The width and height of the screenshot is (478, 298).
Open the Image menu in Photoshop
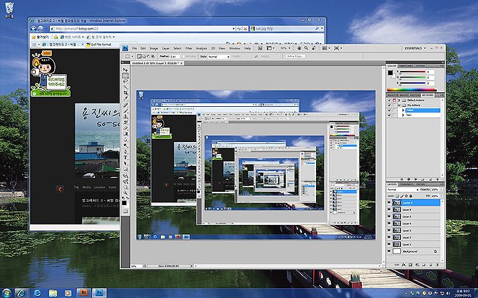153,48
